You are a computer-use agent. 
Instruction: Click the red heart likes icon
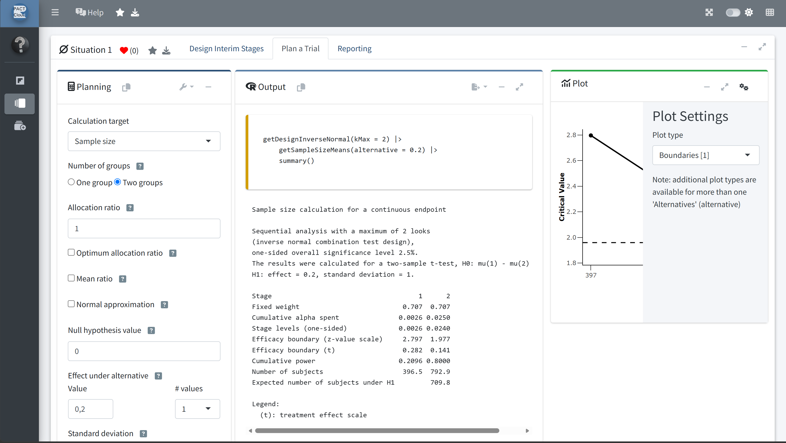pos(124,50)
